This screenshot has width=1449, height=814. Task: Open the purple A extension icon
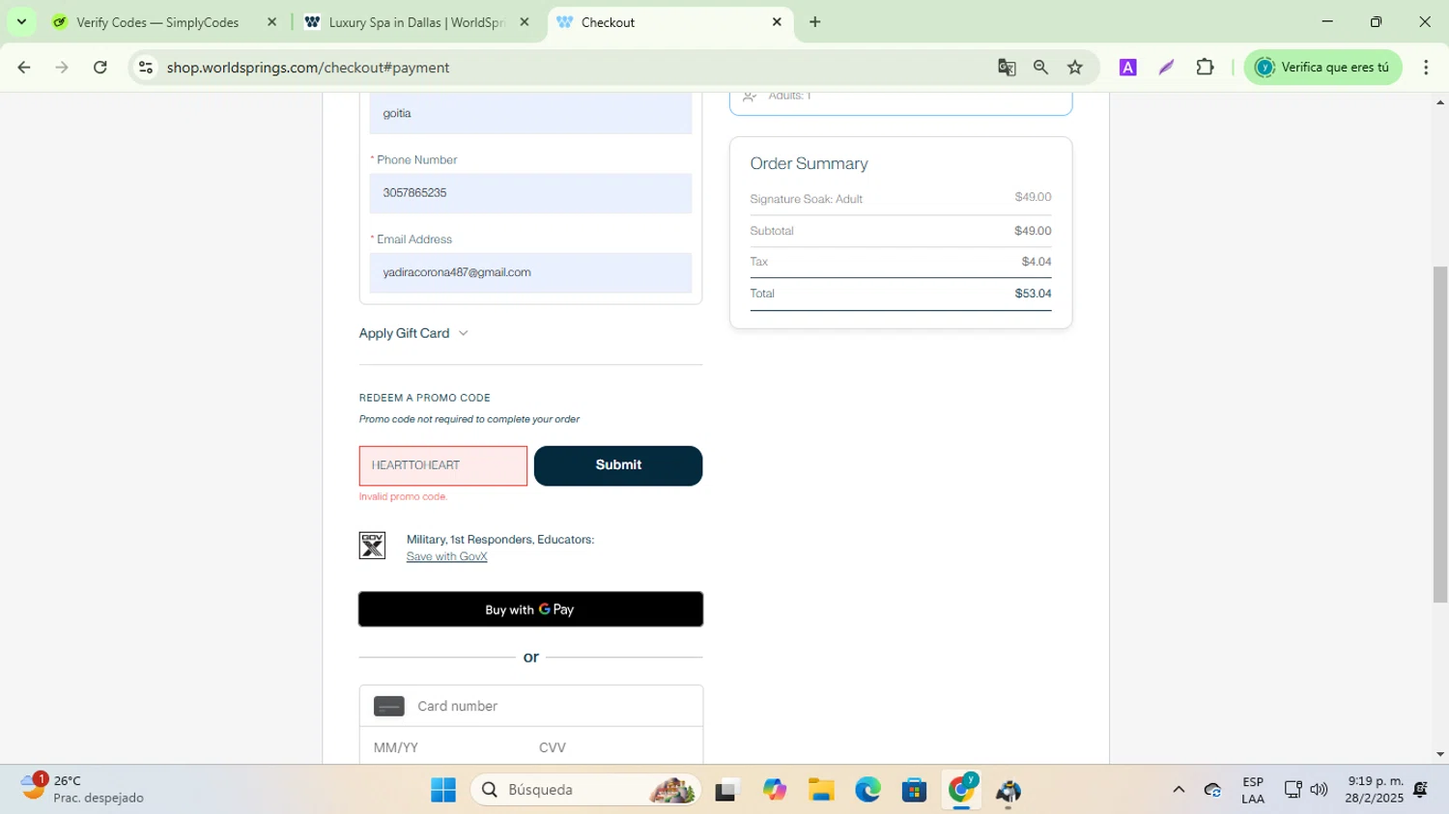1127,68
